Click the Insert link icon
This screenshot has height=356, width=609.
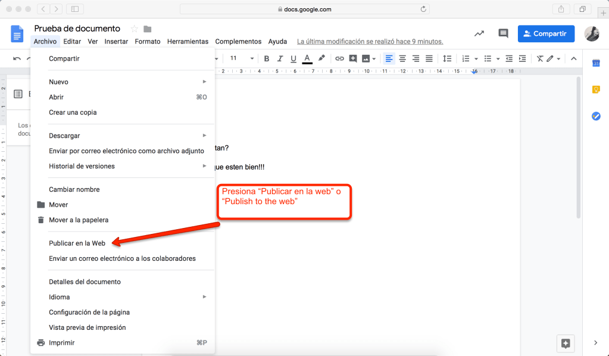click(x=339, y=58)
